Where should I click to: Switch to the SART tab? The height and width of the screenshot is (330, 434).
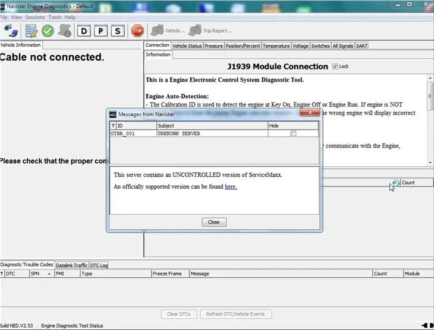click(x=361, y=46)
